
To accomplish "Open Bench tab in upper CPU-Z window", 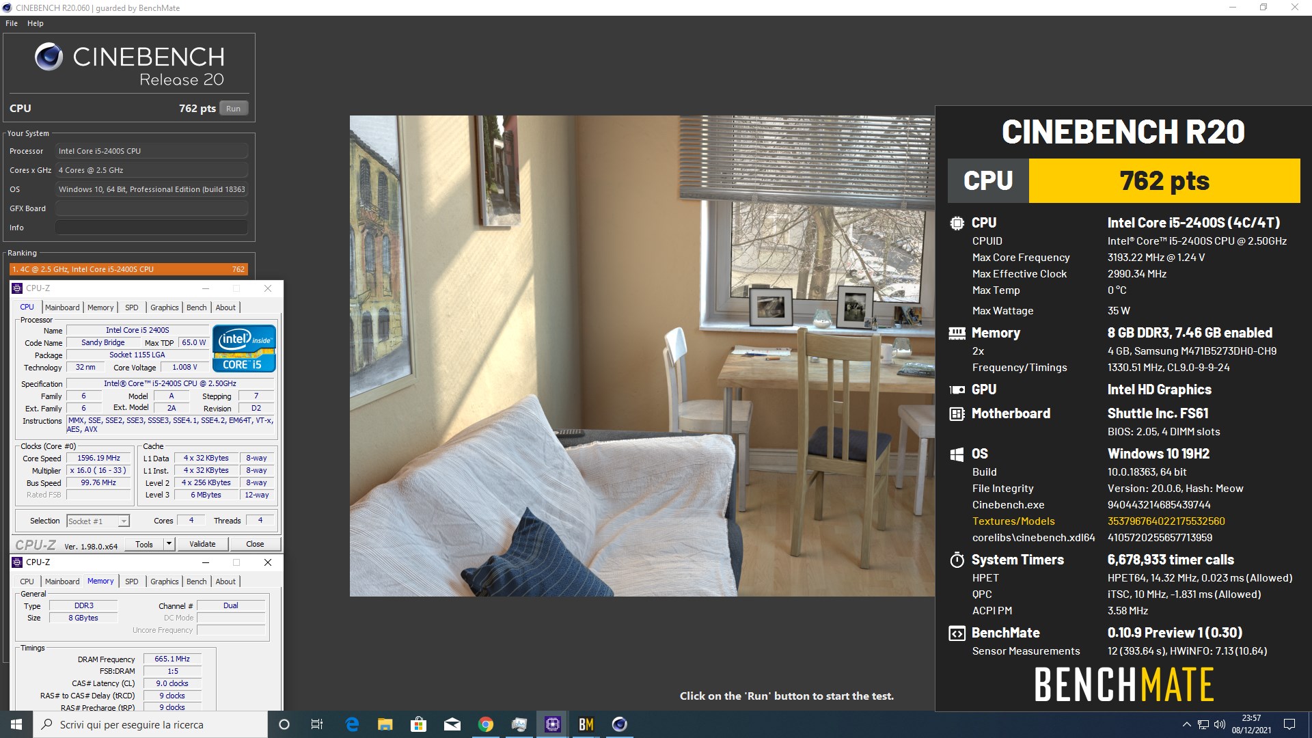I will [x=197, y=307].
